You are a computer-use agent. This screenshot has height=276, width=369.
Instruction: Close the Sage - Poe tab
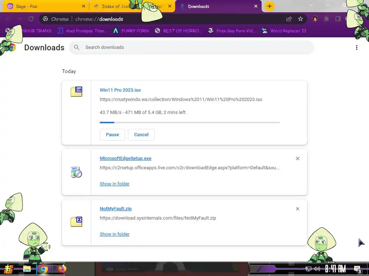click(84, 6)
